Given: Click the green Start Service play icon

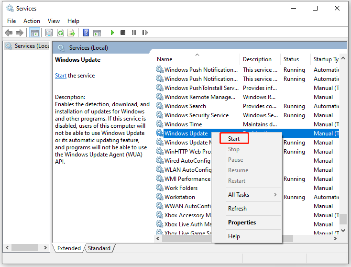Looking at the screenshot, I should click(x=112, y=33).
